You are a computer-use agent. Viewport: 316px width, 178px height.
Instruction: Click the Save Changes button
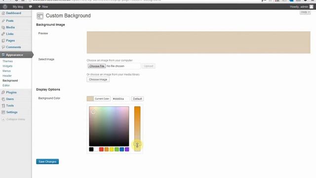[x=47, y=162]
